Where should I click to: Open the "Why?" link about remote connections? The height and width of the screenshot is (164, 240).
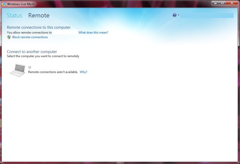pyautogui.click(x=83, y=72)
